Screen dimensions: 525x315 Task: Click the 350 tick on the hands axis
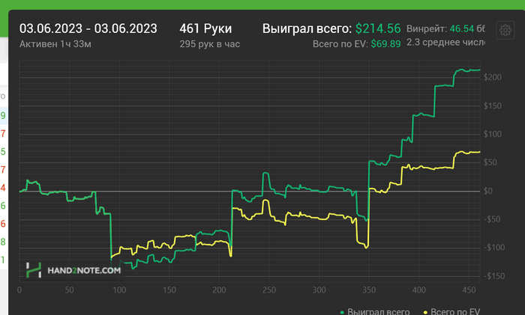[x=369, y=290]
